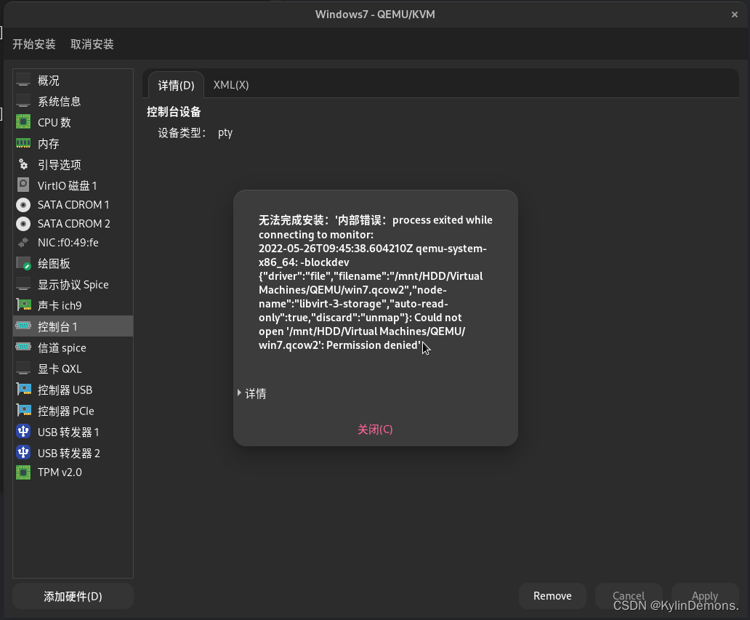Select the 显示协议 Spice label
The width and height of the screenshot is (750, 620).
click(73, 284)
